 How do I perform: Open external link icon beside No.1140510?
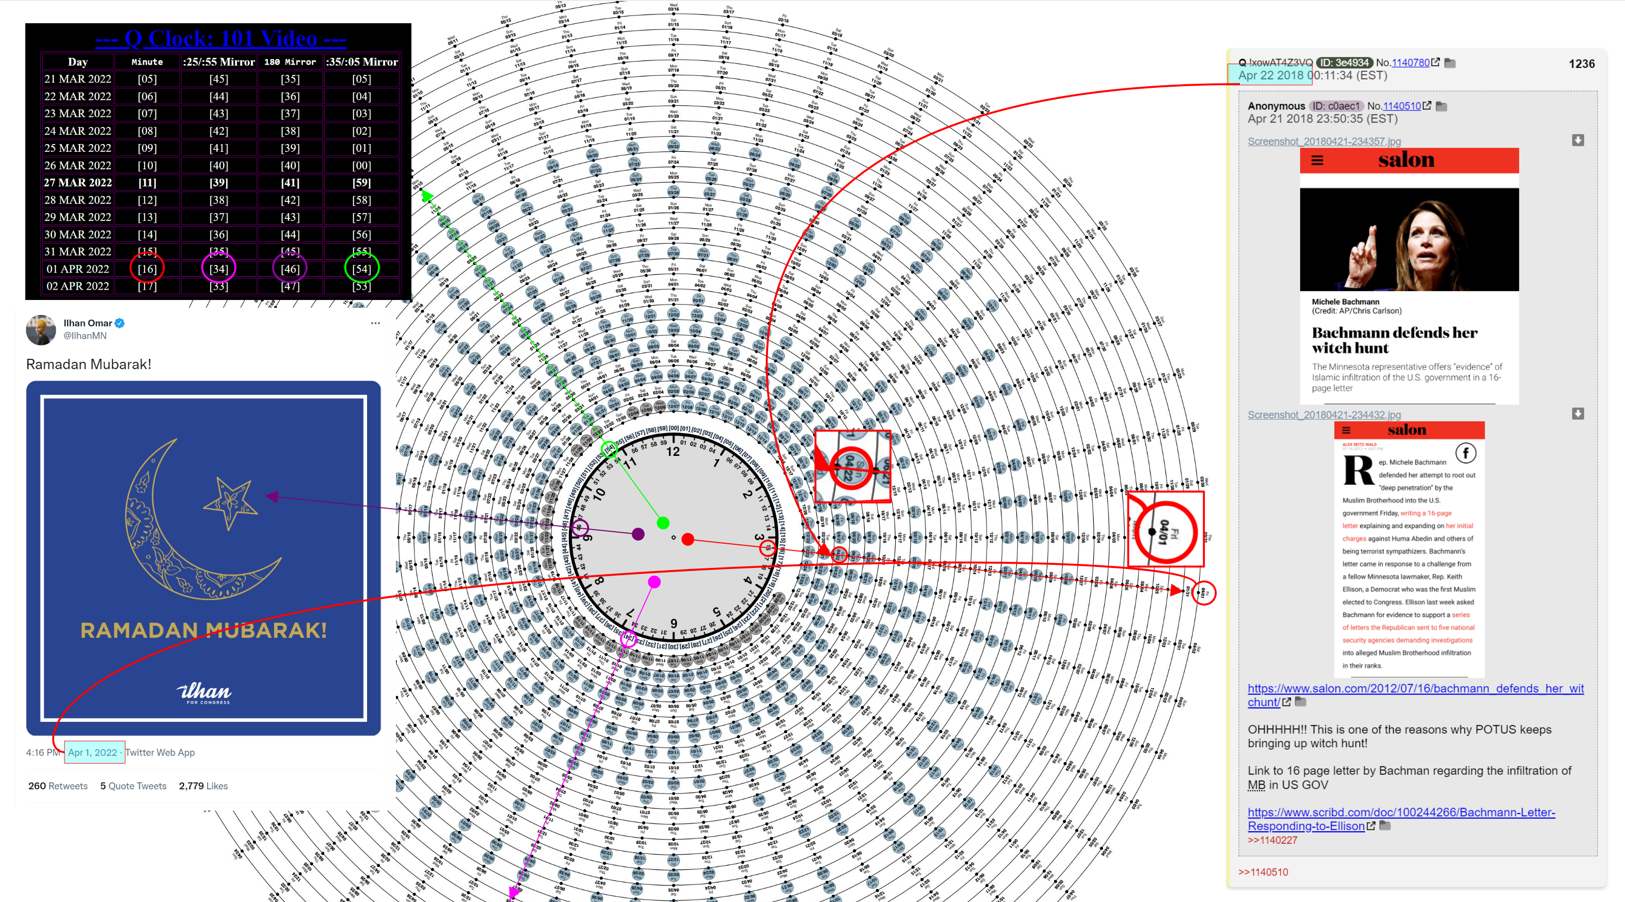1427,106
